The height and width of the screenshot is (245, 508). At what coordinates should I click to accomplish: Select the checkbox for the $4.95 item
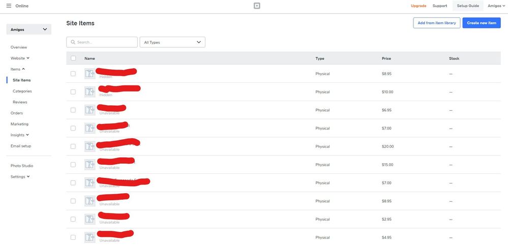click(x=73, y=237)
